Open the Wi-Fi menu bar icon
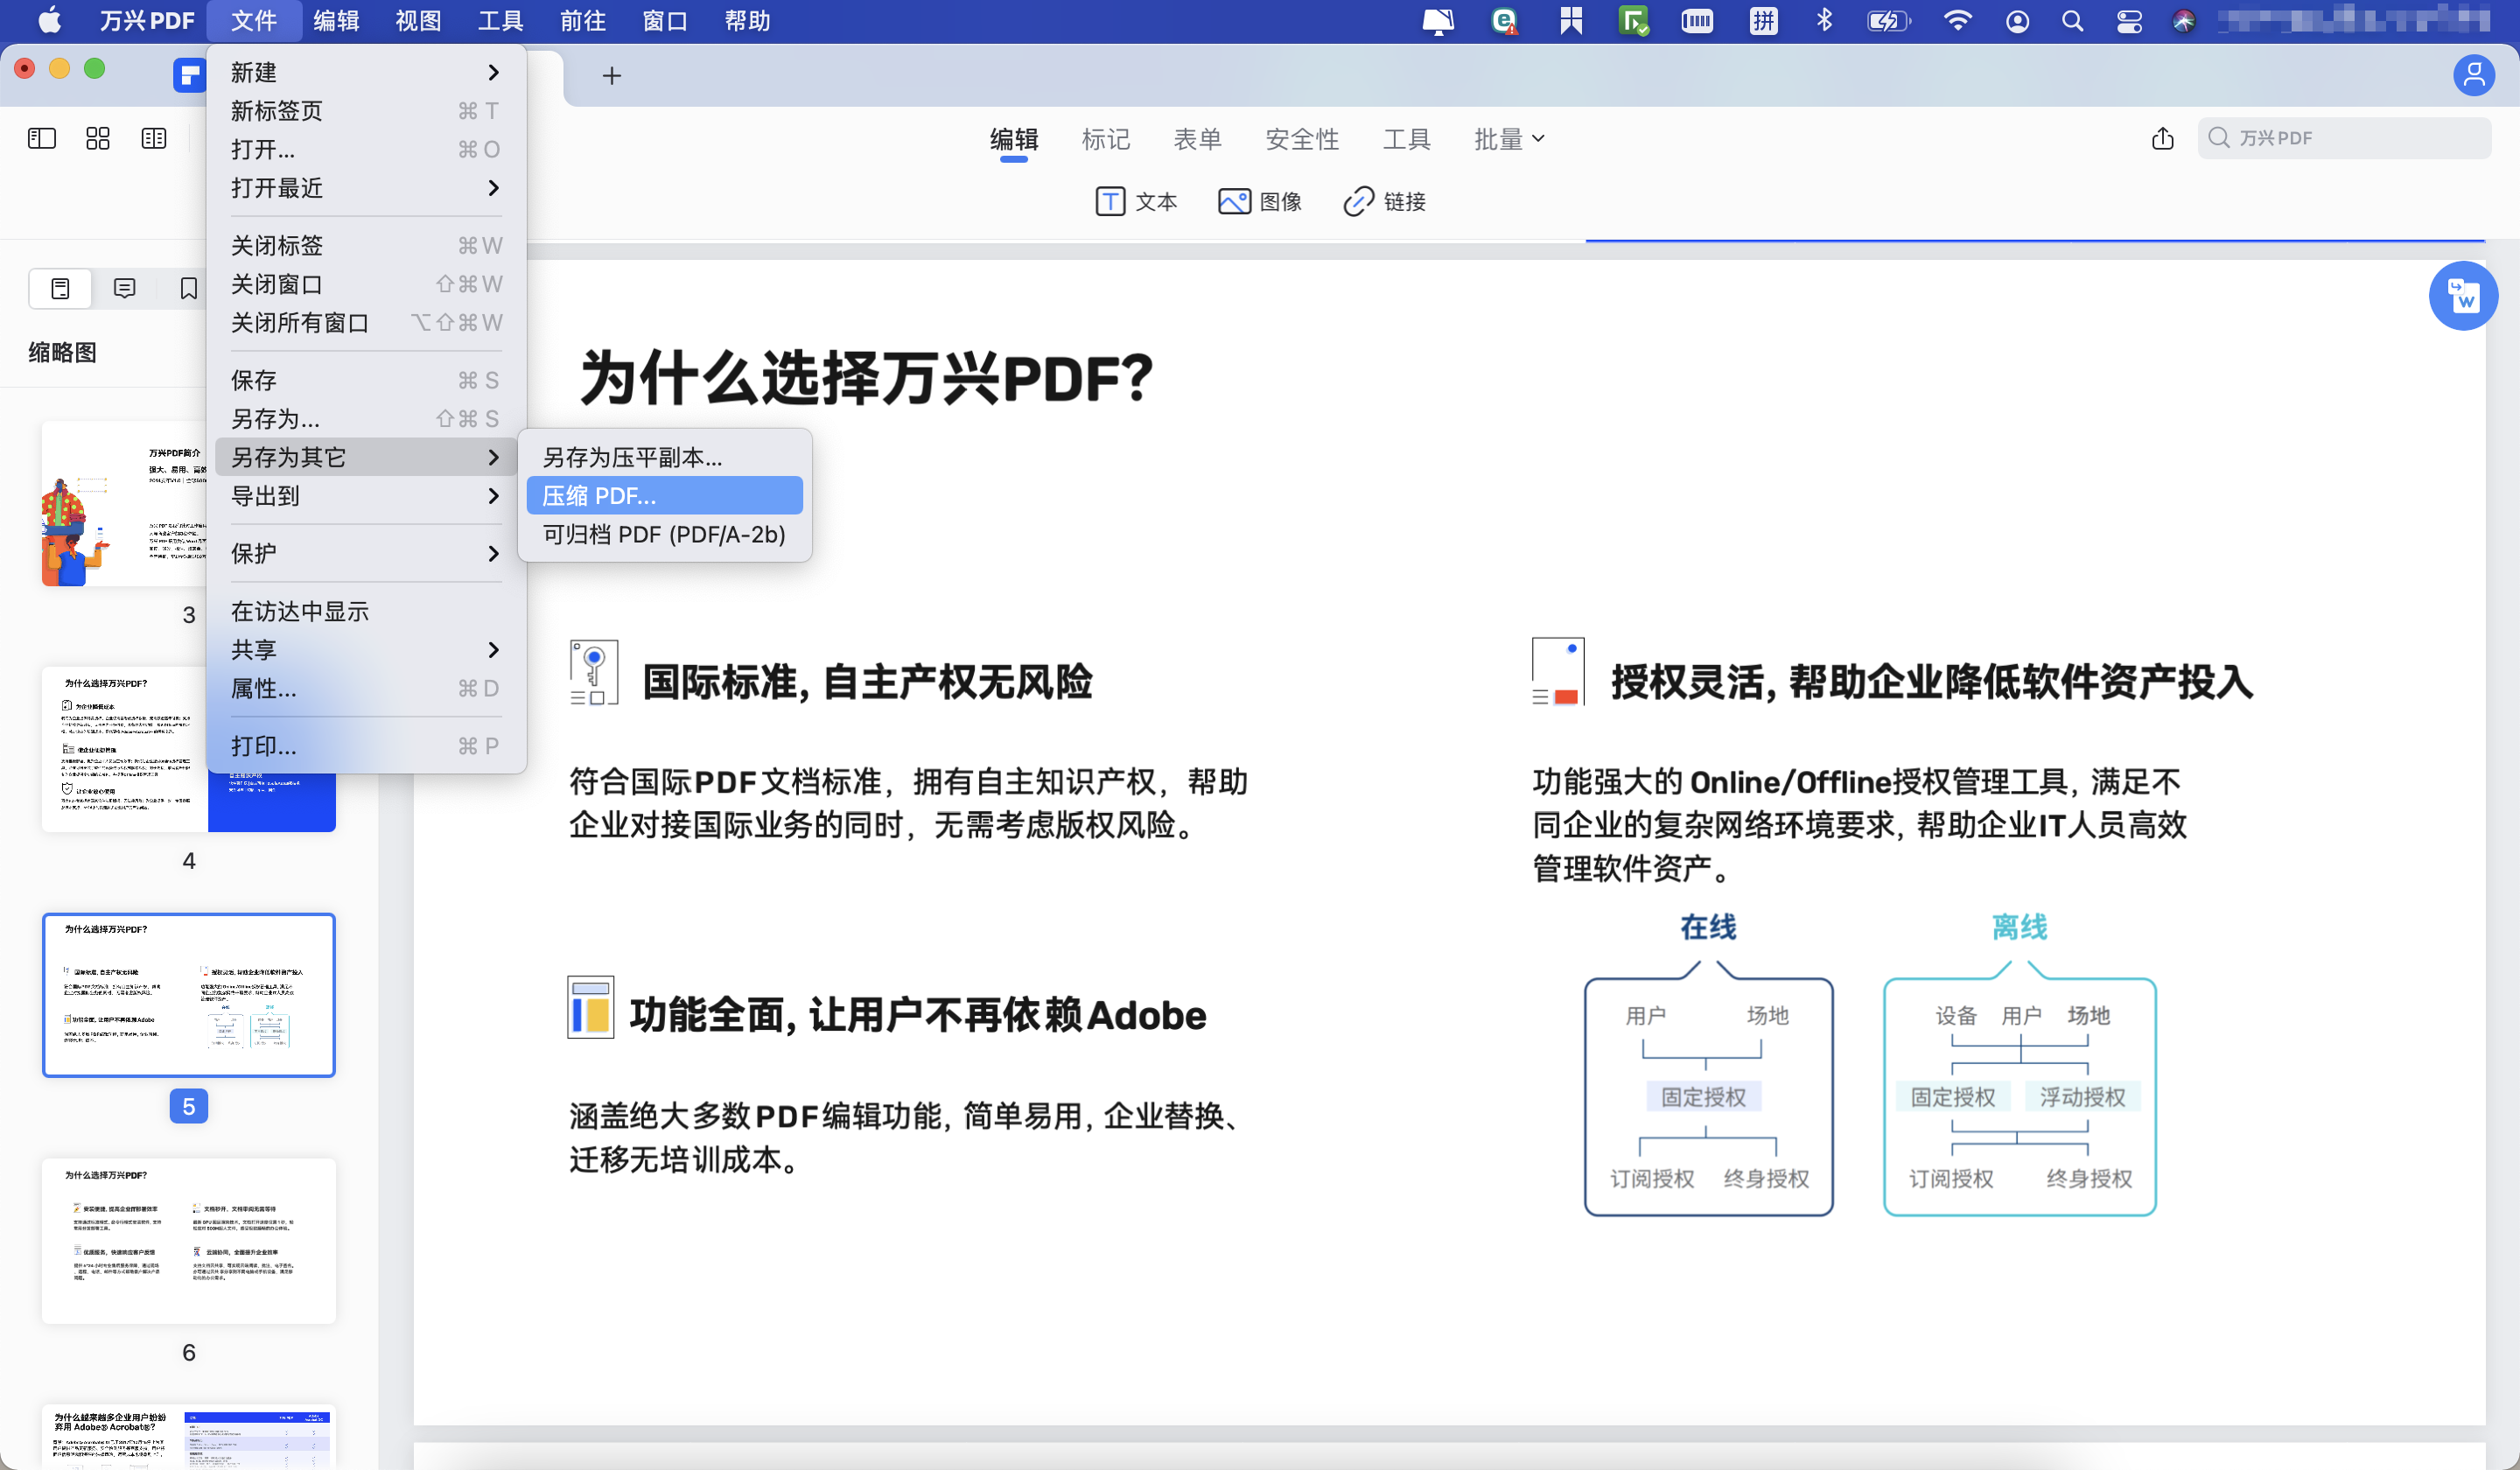The height and width of the screenshot is (1470, 2520). tap(1958, 20)
